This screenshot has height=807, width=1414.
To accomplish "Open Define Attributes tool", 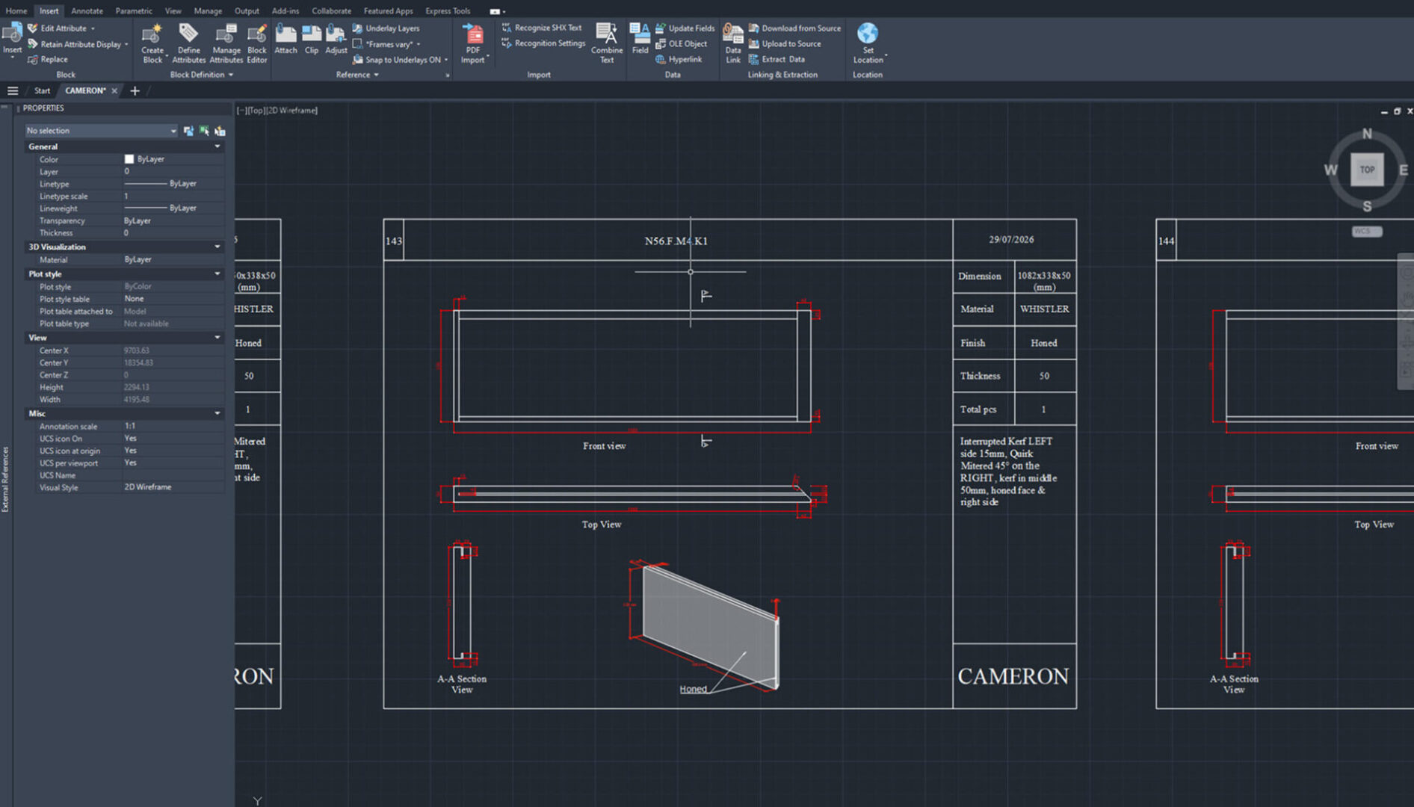I will pyautogui.click(x=188, y=43).
